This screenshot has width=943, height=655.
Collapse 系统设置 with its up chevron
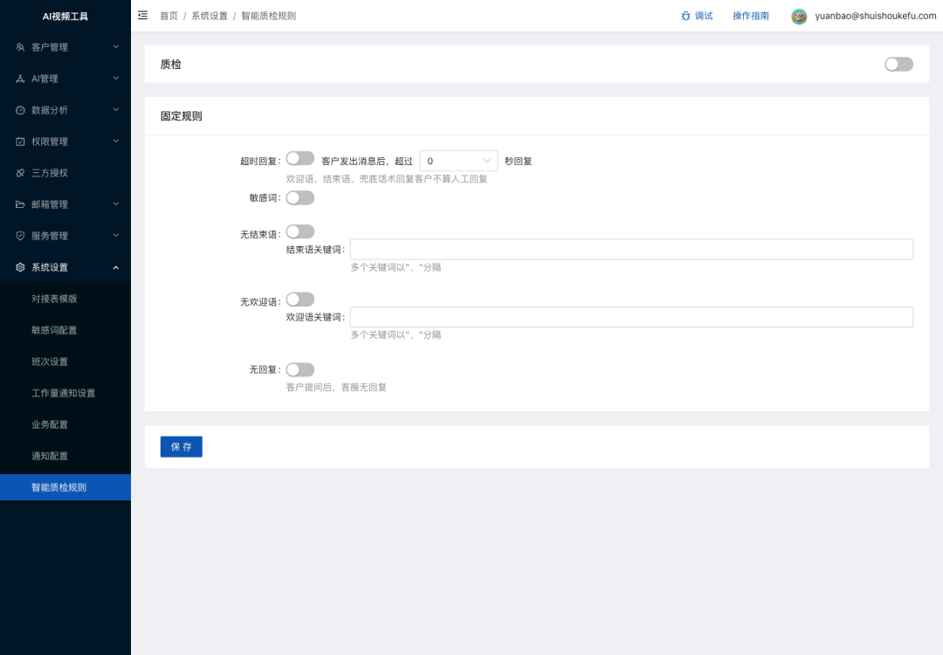click(116, 267)
